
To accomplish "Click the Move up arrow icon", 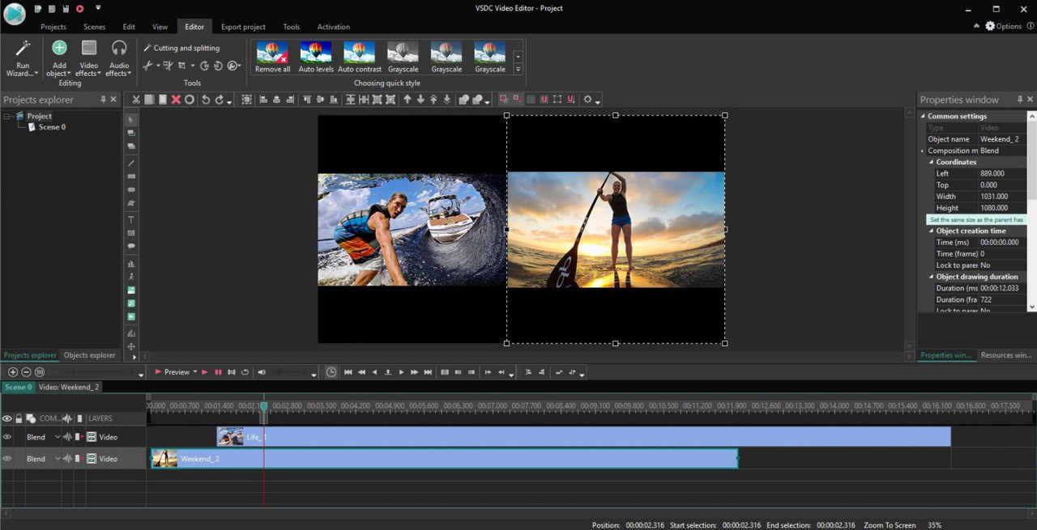I will tap(408, 100).
